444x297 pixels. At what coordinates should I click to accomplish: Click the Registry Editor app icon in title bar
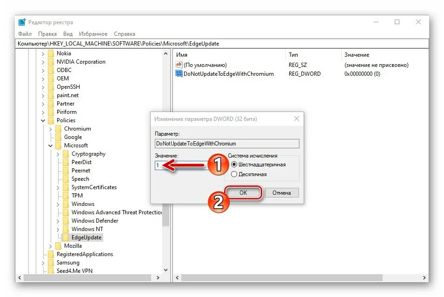(x=22, y=22)
